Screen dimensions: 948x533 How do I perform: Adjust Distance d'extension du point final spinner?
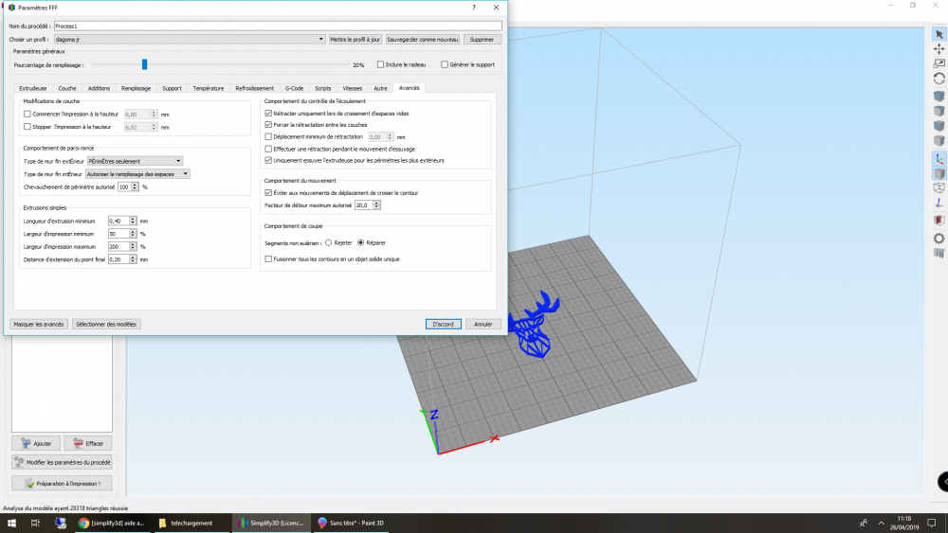click(x=133, y=259)
